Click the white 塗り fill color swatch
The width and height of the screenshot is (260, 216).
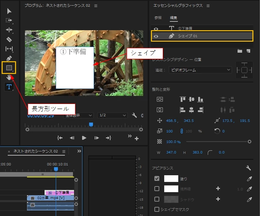tap(171, 179)
